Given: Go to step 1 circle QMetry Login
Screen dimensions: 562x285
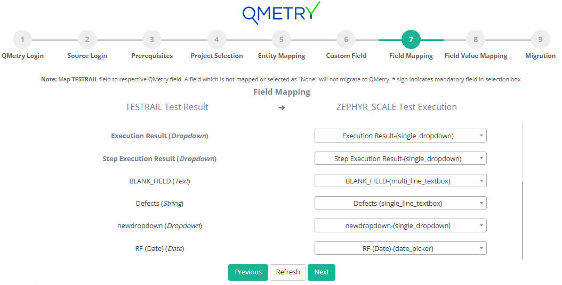Looking at the screenshot, I should [x=22, y=39].
